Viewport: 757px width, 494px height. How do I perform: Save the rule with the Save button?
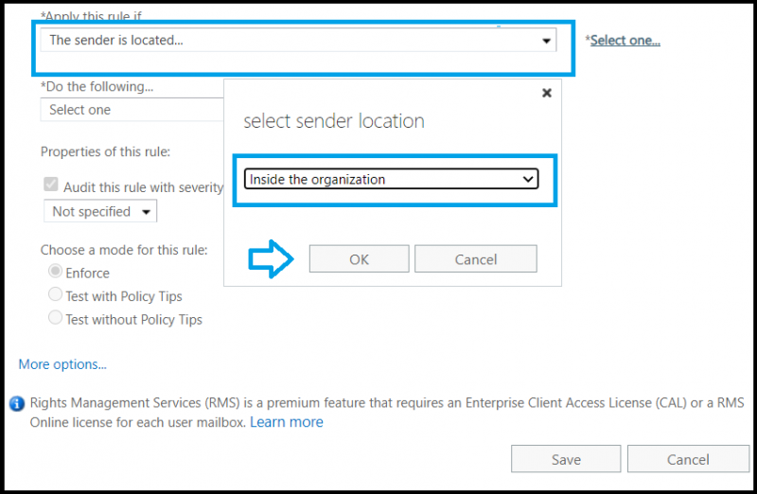566,459
